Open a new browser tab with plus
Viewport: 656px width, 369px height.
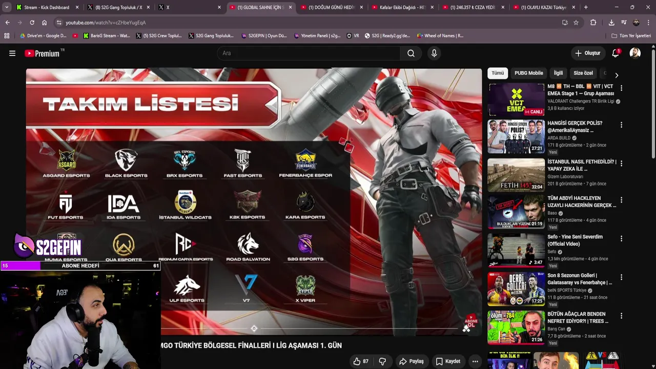click(x=586, y=7)
